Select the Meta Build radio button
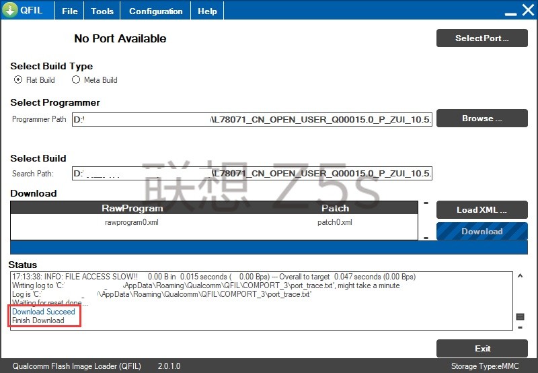Image resolution: width=538 pixels, height=373 pixels. click(x=76, y=79)
